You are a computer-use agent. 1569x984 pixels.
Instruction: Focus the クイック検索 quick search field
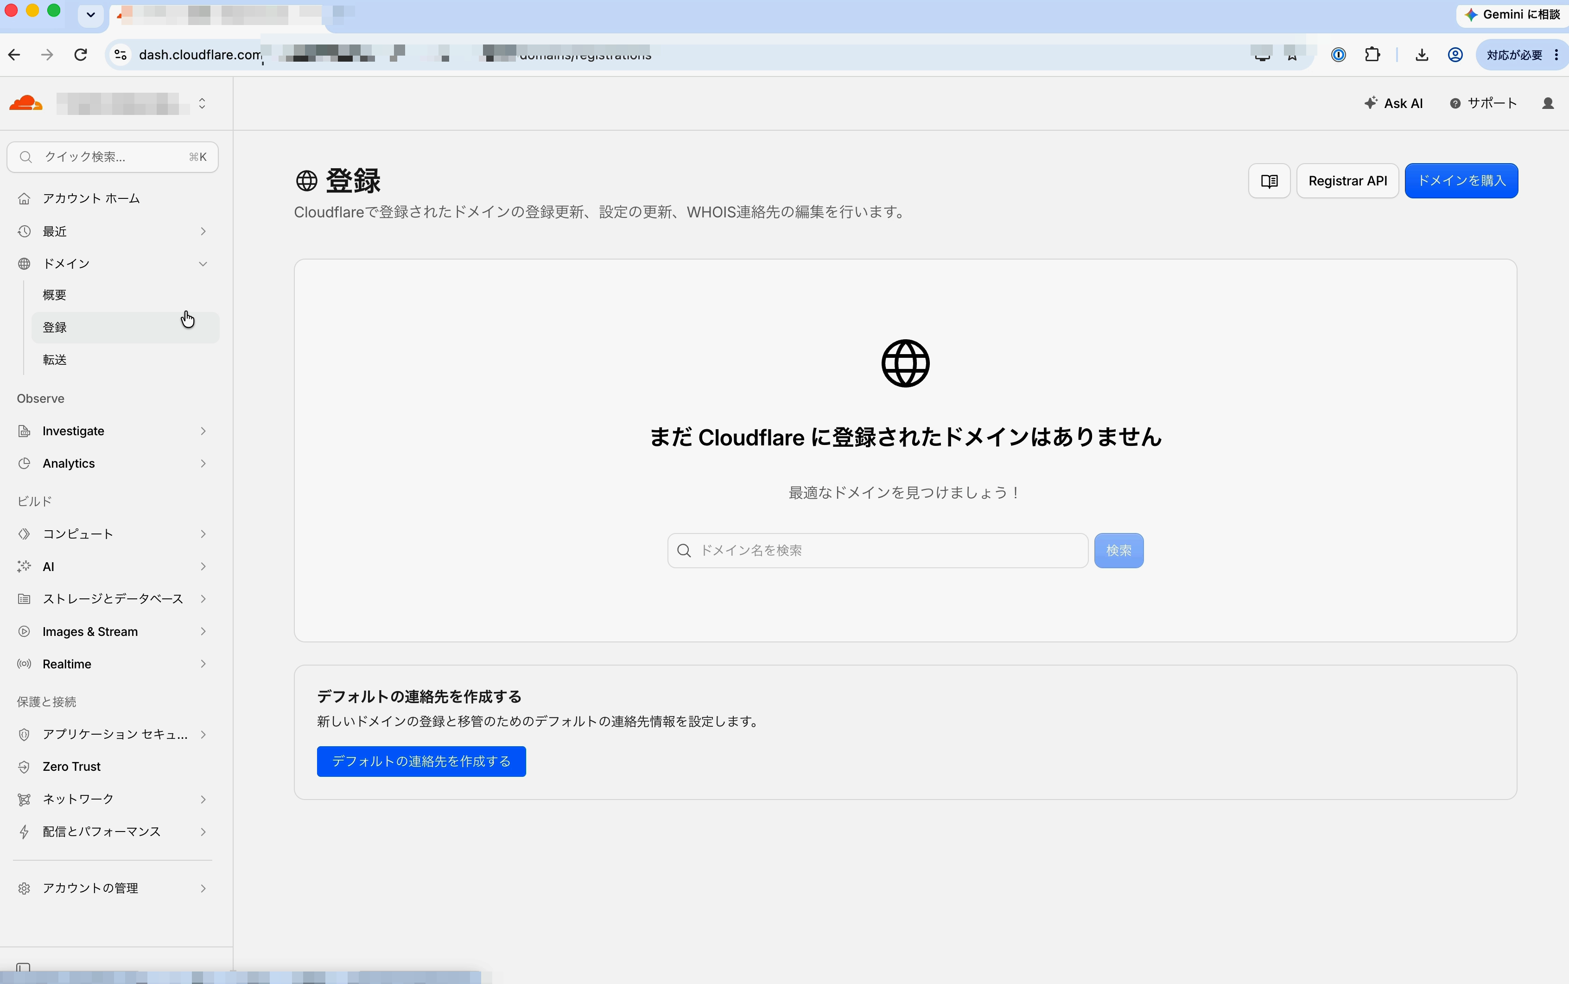(113, 157)
